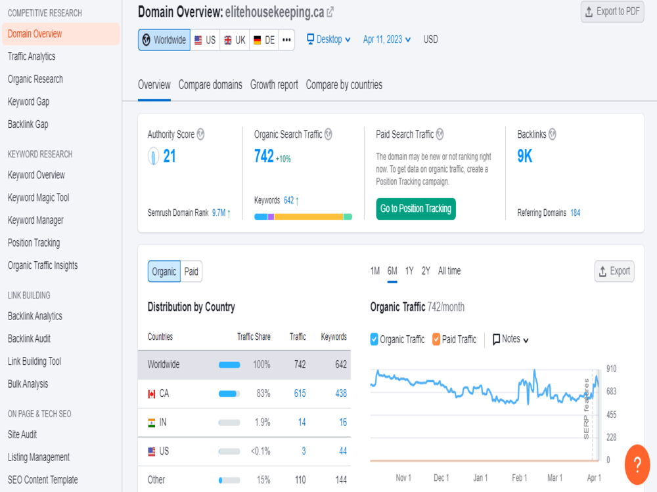Click the Authority Score info globe icon
Image resolution: width=657 pixels, height=492 pixels.
200,134
